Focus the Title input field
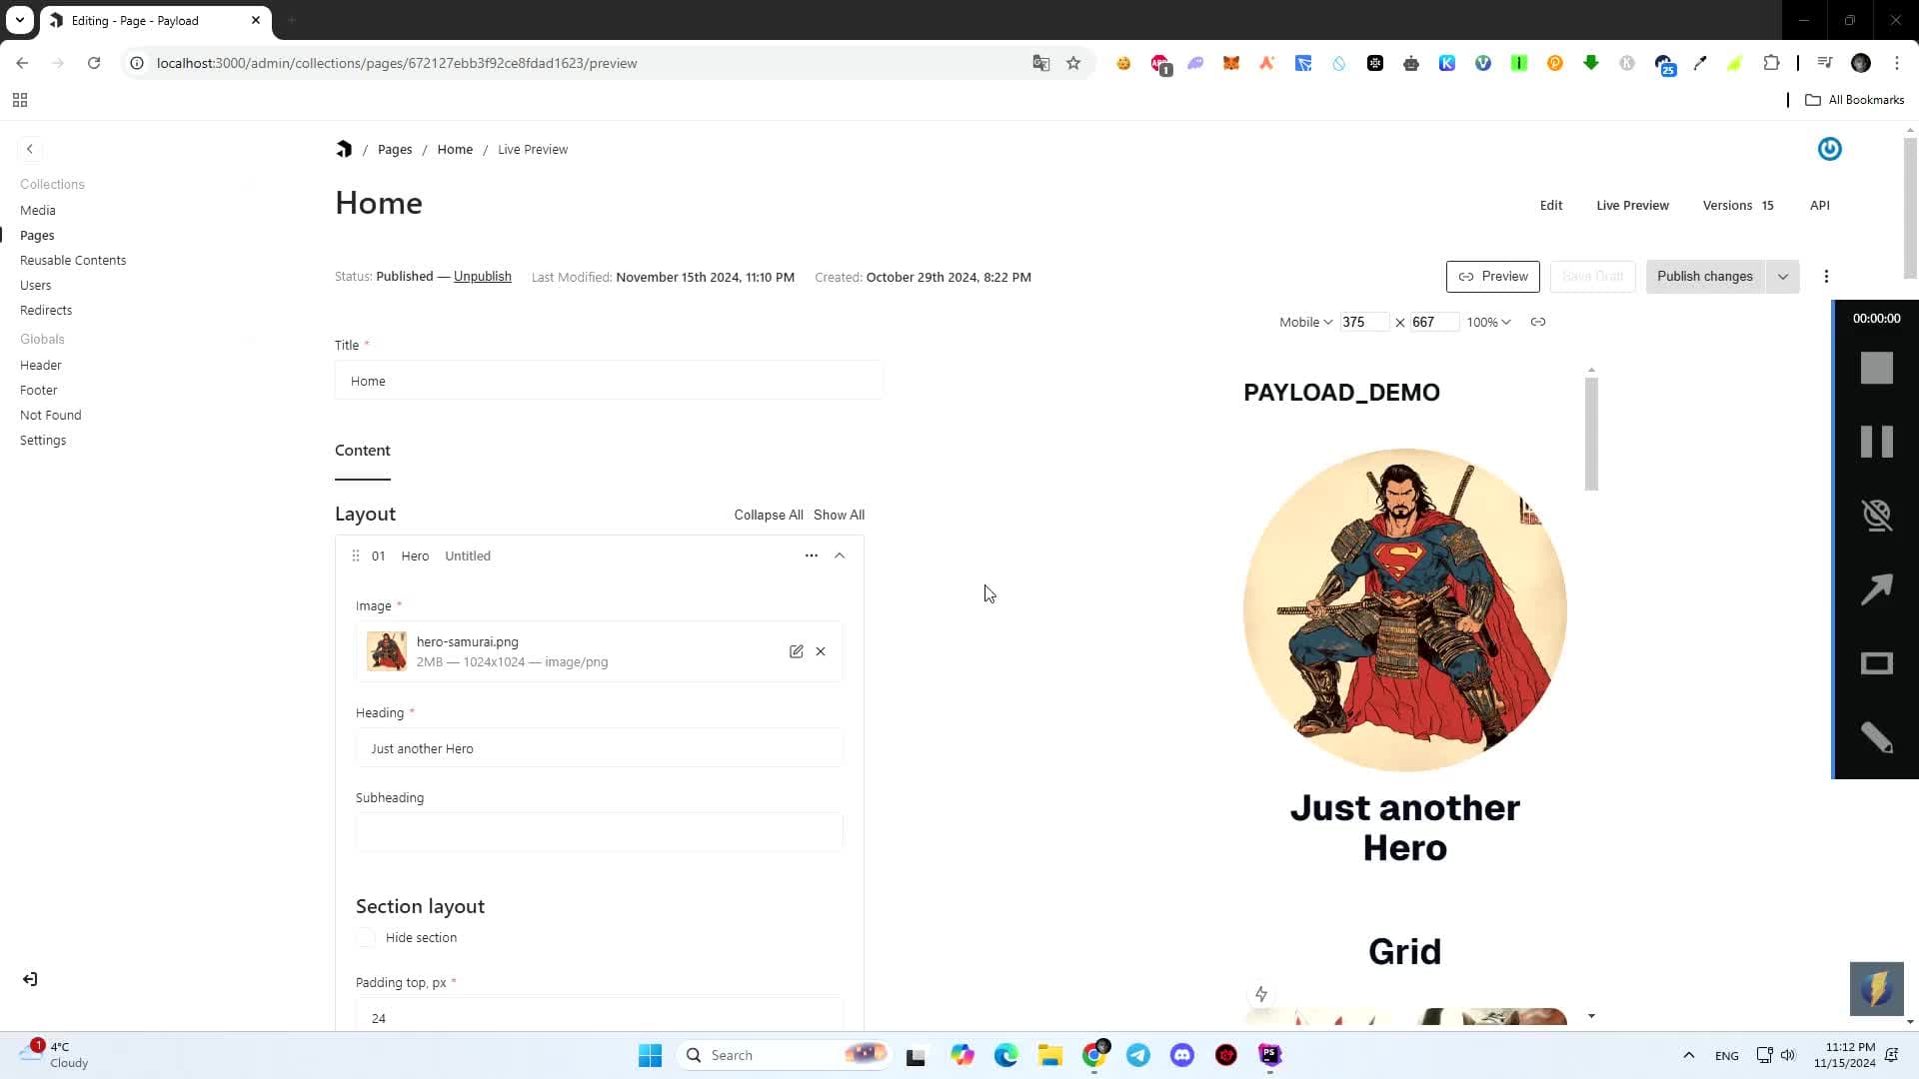 coord(609,381)
